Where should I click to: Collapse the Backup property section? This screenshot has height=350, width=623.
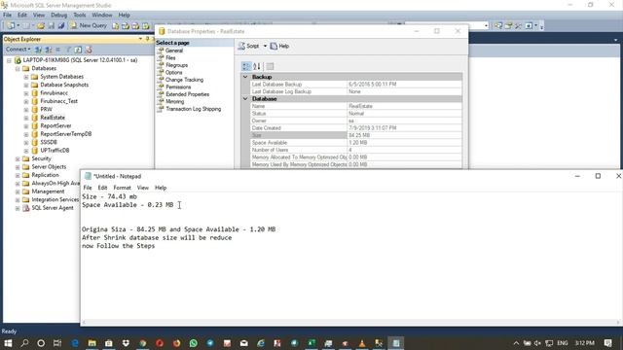245,77
